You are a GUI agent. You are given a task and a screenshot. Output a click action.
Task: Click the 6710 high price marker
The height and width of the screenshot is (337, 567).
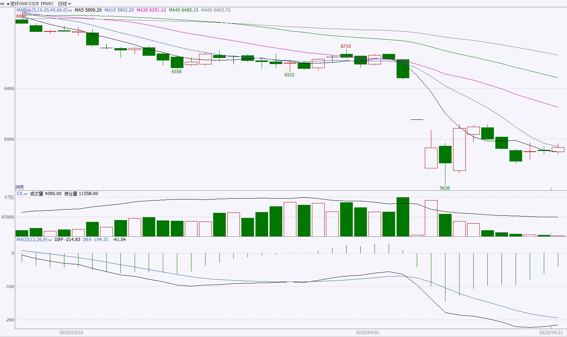point(346,46)
